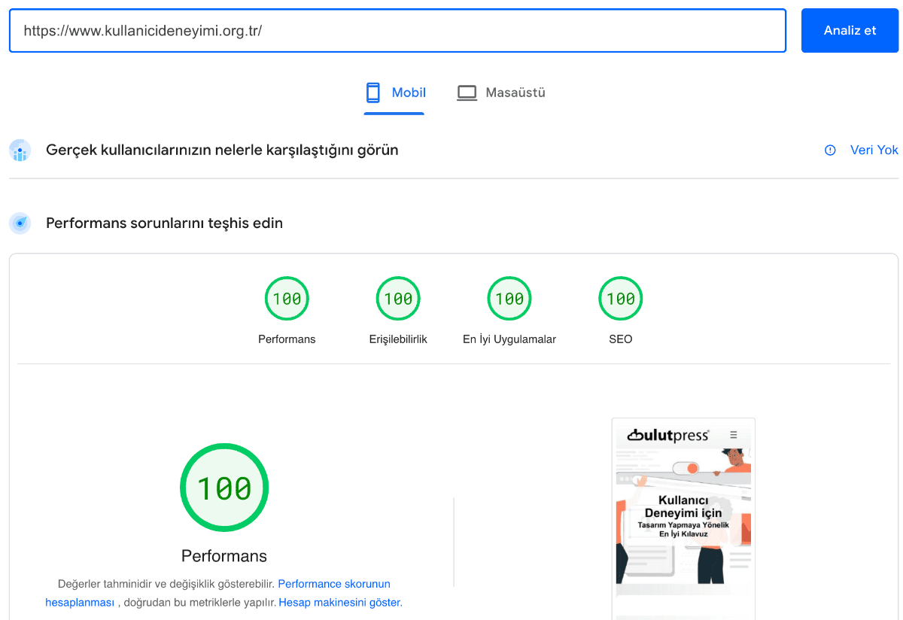
Task: Switch to the Mobil tab
Action: (395, 93)
